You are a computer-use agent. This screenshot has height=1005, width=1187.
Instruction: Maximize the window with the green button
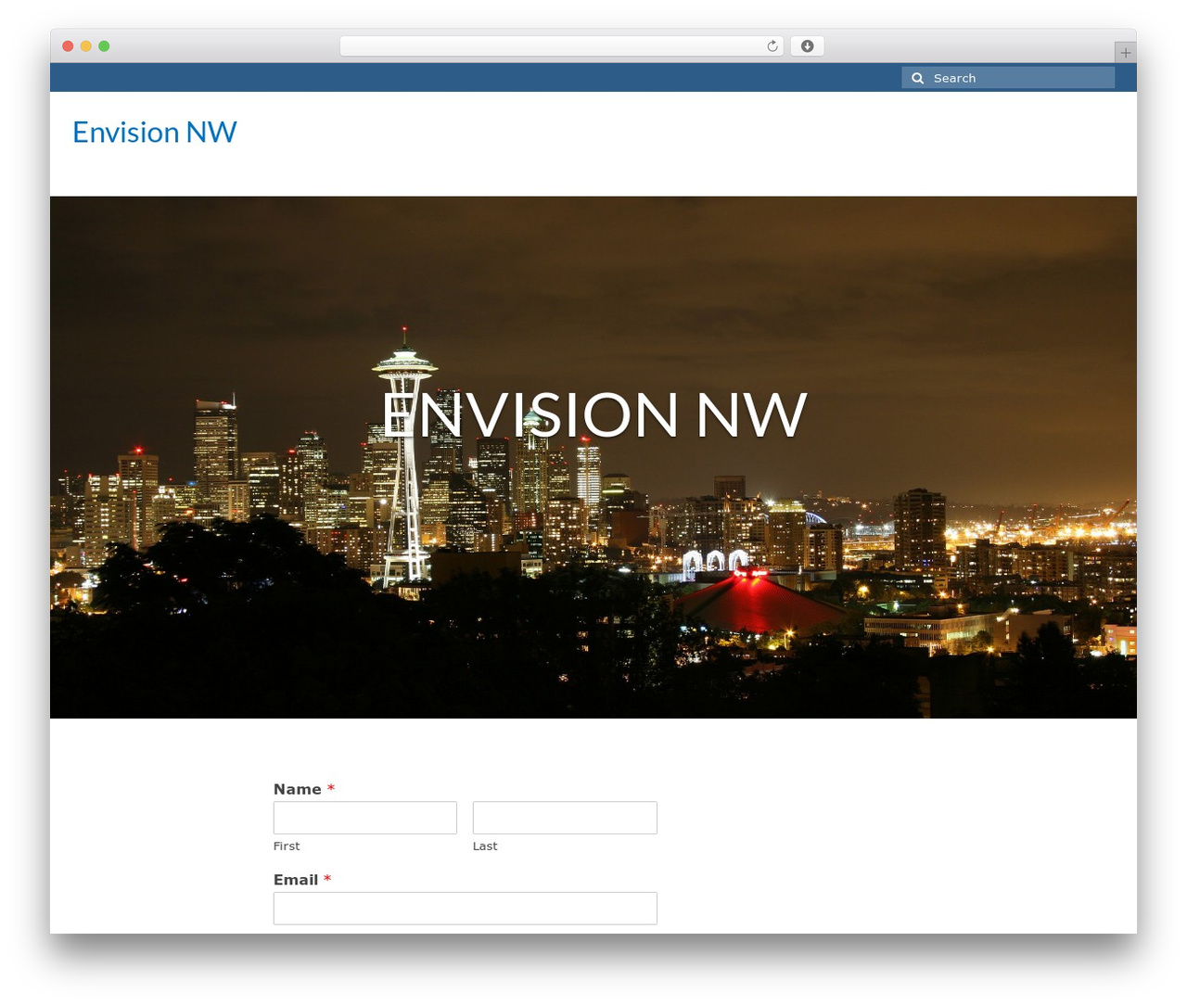point(104,46)
